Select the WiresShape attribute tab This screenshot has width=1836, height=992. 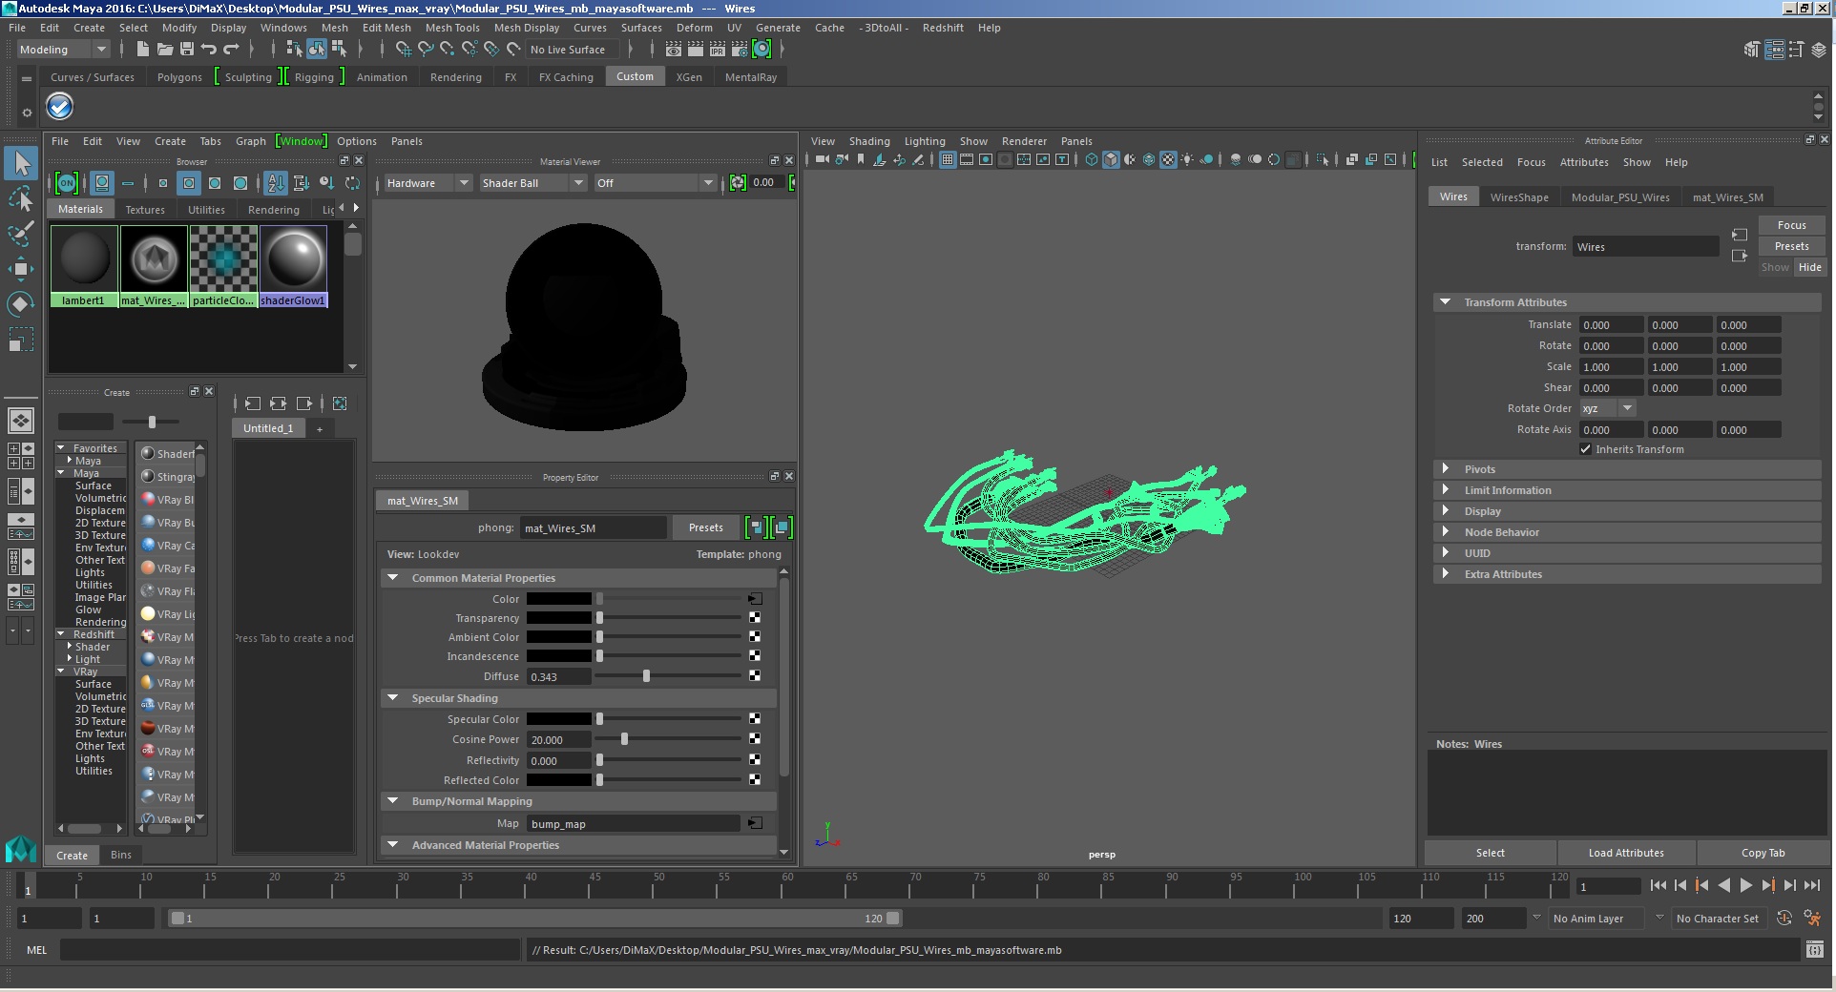click(x=1519, y=197)
